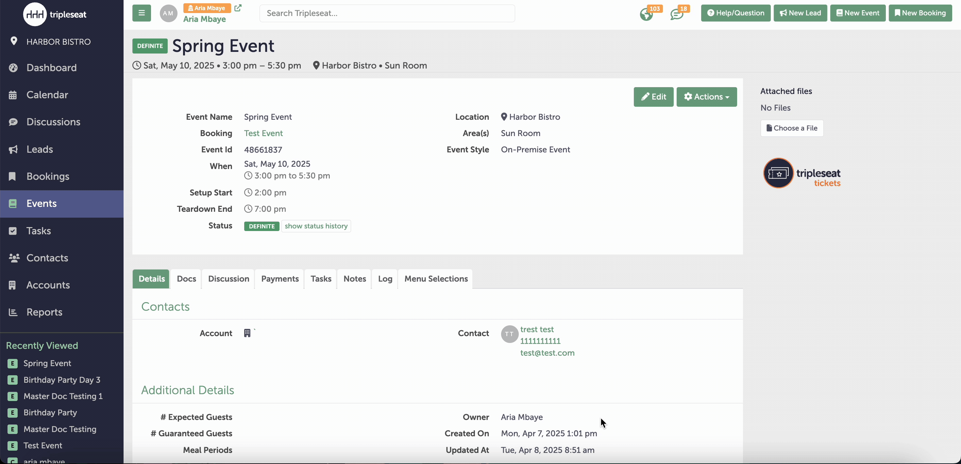Image resolution: width=961 pixels, height=464 pixels.
Task: Expand show status history
Action: [316, 226]
